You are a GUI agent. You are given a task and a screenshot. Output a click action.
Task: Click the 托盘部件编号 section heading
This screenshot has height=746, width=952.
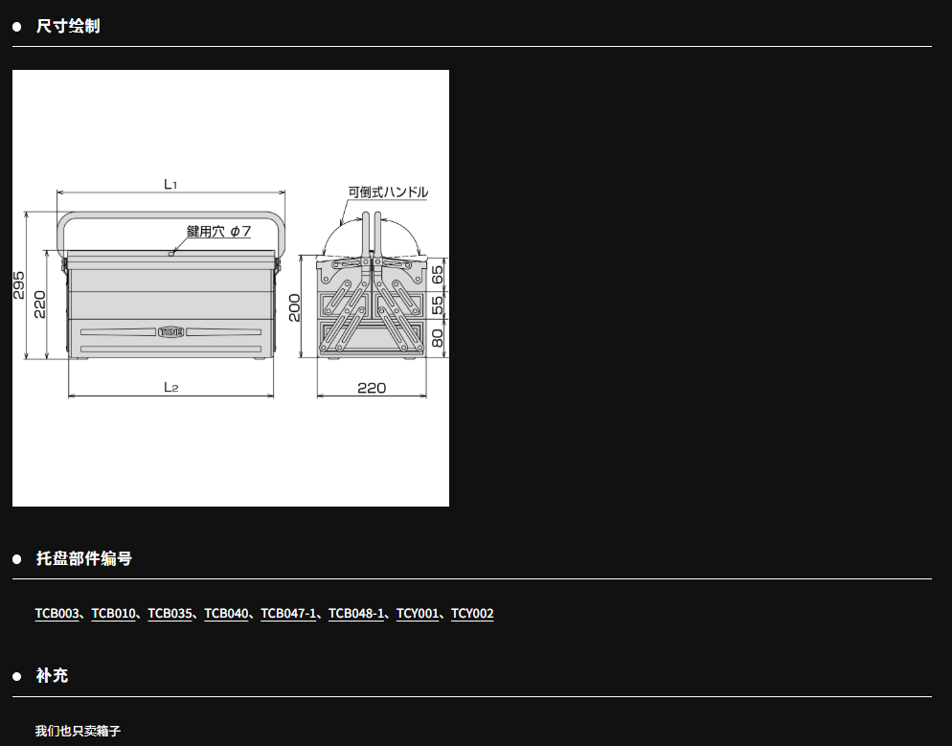[x=84, y=558]
